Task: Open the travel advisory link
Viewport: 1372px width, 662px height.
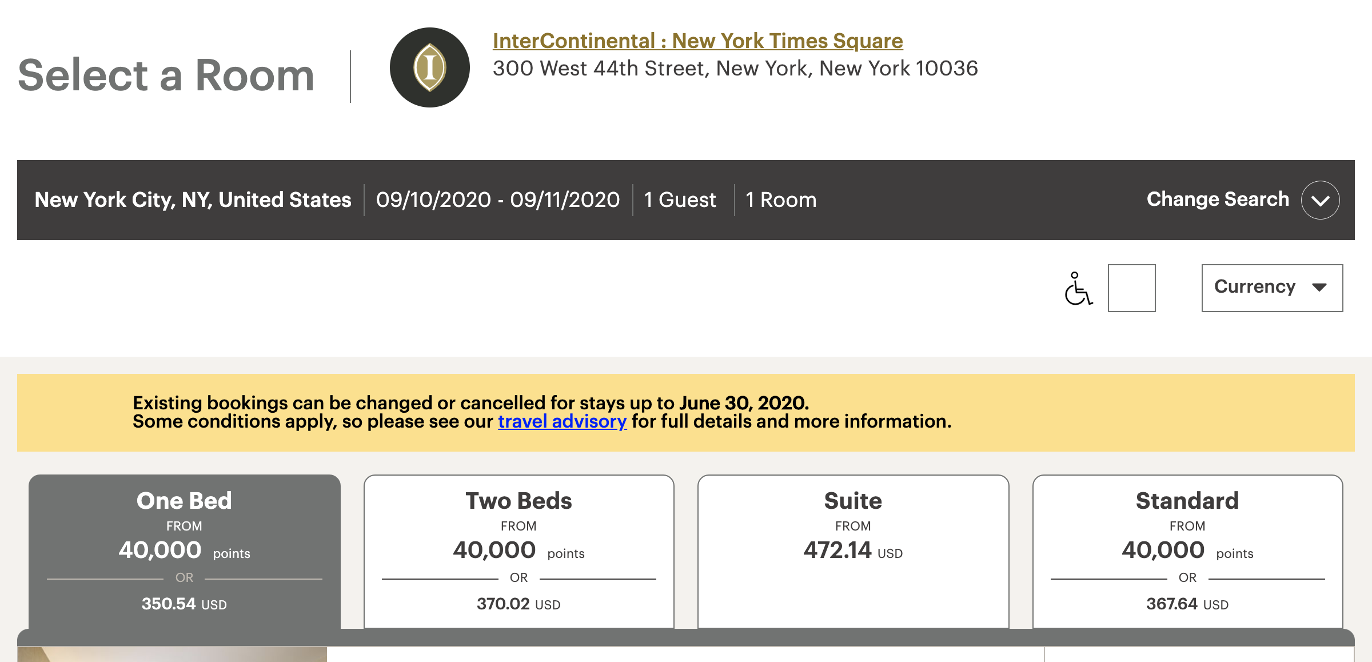Action: click(562, 421)
